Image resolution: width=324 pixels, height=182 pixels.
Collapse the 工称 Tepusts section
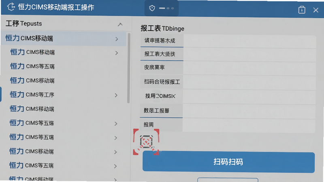point(120,25)
